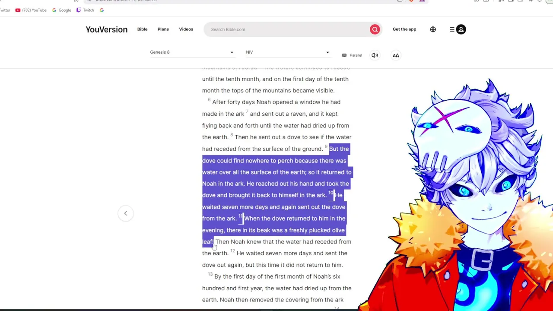Click Get the app link
Screen dimensions: 553x311
point(404,29)
